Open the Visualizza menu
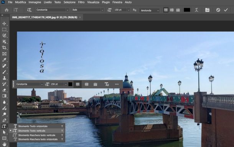 93,2
